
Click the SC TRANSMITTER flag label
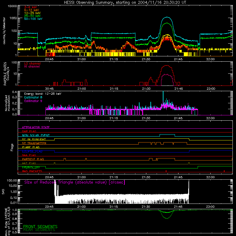pyautogui.click(x=34, y=143)
